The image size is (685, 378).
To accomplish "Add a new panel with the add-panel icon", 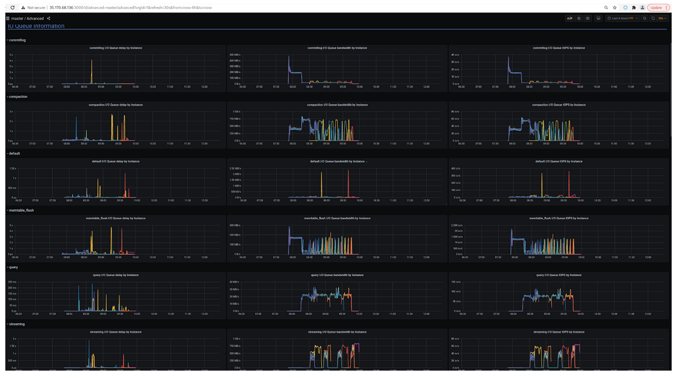I will [x=570, y=18].
